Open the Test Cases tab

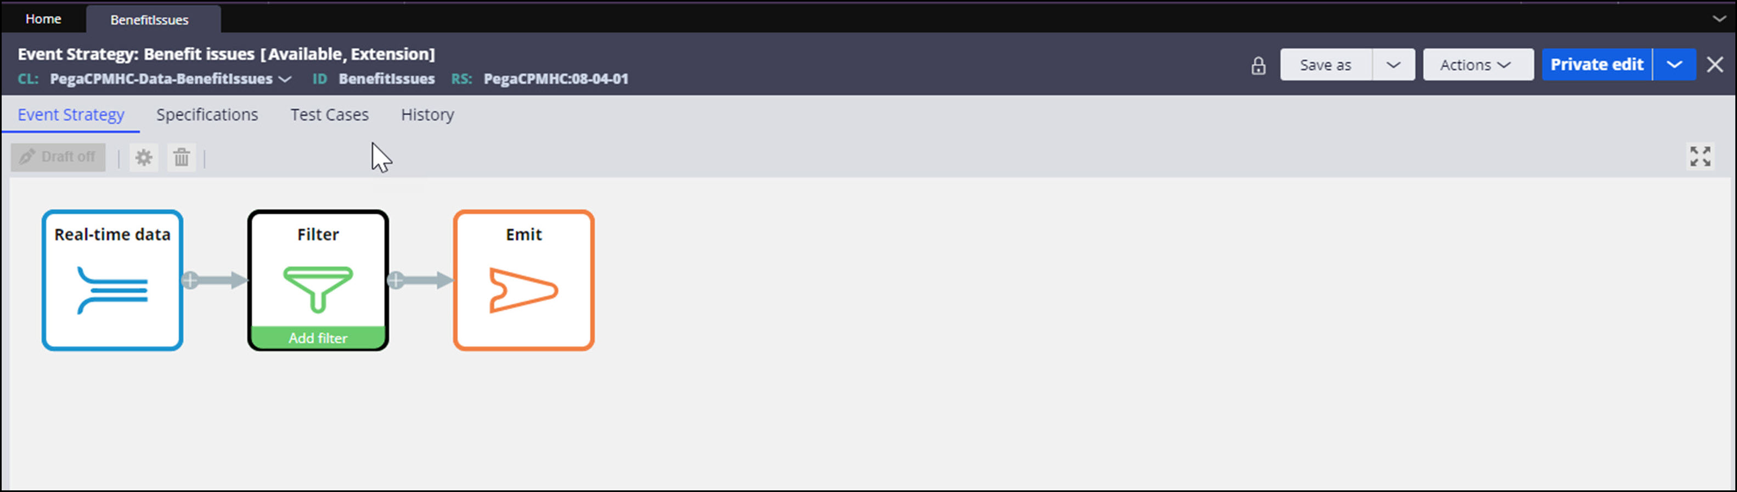pos(329,115)
